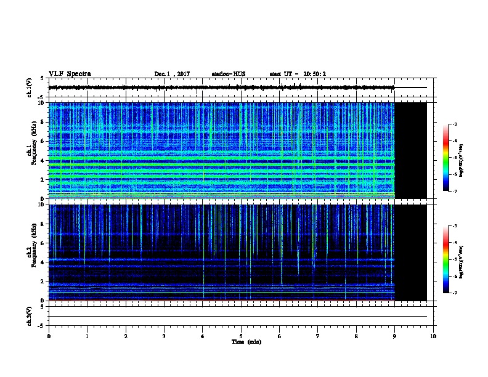Select the 'start UT = 20:50: 2' header text
Image resolution: width=488 pixels, height=377 pixels.
coord(298,74)
